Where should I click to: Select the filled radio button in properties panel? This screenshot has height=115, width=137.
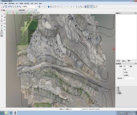point(123,69)
